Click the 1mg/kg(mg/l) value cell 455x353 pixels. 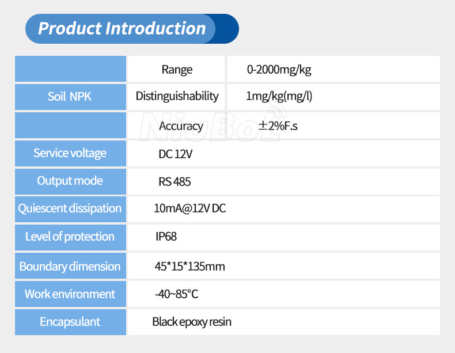(x=279, y=96)
